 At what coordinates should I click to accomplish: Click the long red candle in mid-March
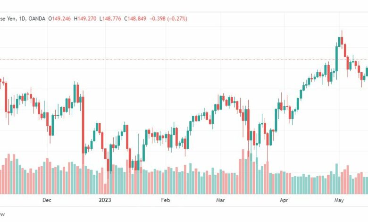(x=248, y=125)
